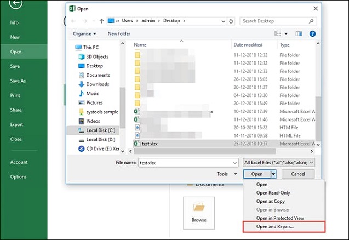The width and height of the screenshot is (349, 240).
Task: Select CD Drive (E:) in sidebar
Action: 99,148
